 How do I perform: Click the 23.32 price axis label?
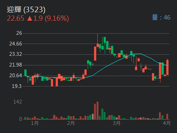(15, 54)
